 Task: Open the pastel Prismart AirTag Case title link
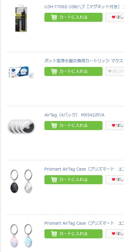point(84,223)
